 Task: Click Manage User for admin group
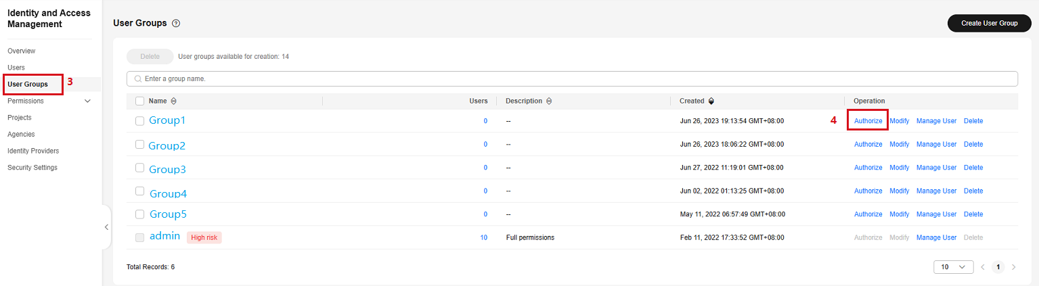pyautogui.click(x=936, y=237)
